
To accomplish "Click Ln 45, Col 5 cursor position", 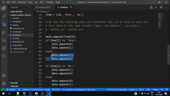I will (117, 90).
